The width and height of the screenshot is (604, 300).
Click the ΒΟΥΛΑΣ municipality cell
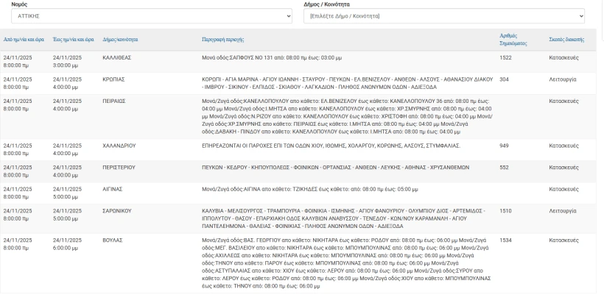(113, 240)
